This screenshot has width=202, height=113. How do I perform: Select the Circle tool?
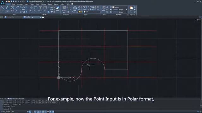tap(13, 9)
